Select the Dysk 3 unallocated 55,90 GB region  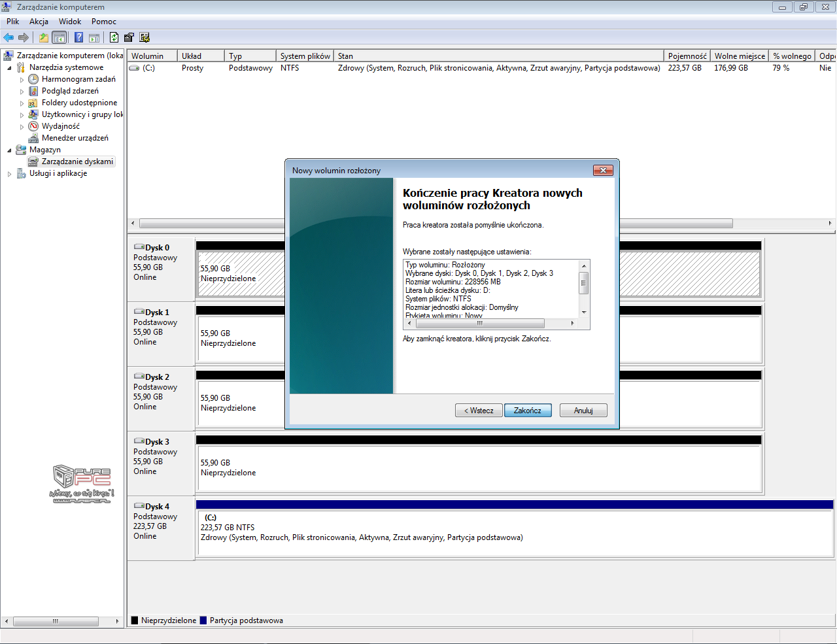479,468
